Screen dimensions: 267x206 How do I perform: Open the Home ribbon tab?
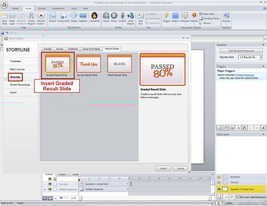(16, 8)
